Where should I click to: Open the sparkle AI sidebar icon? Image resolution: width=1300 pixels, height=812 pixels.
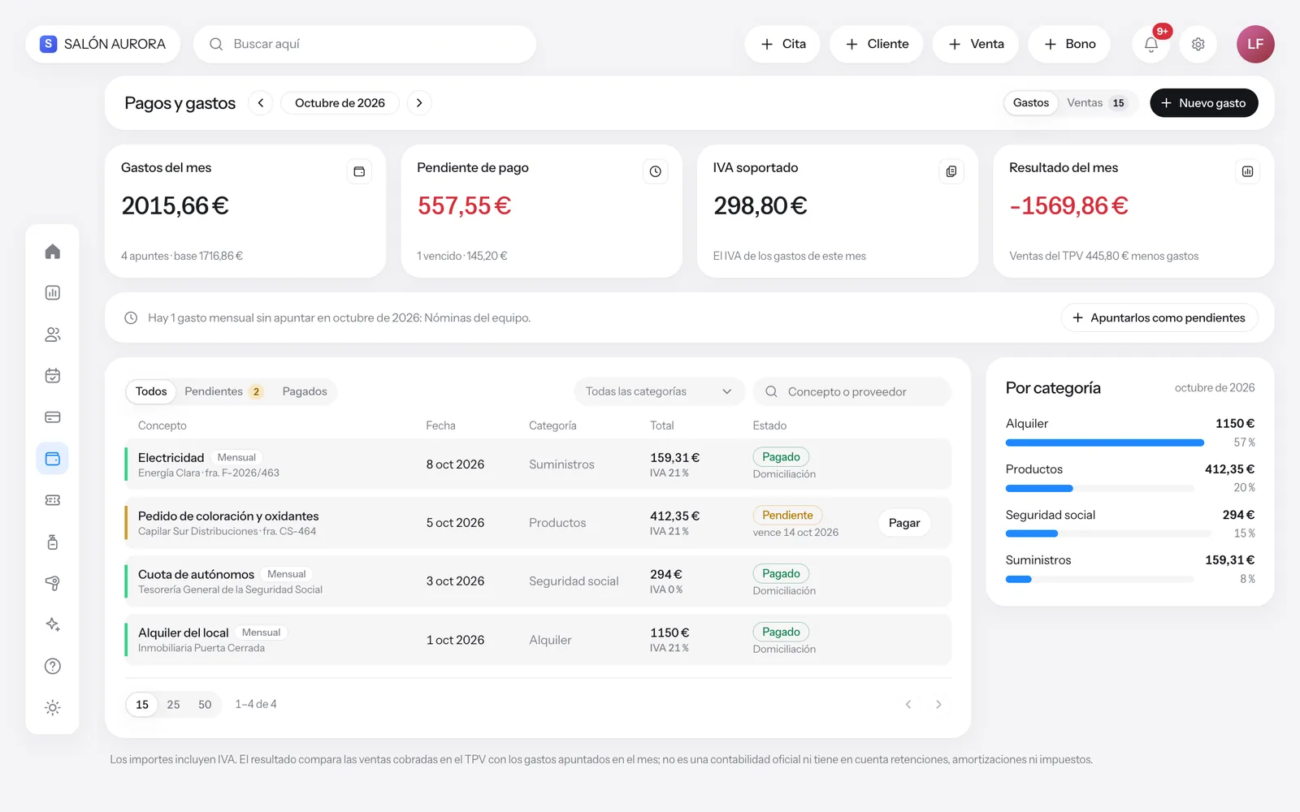pyautogui.click(x=53, y=624)
